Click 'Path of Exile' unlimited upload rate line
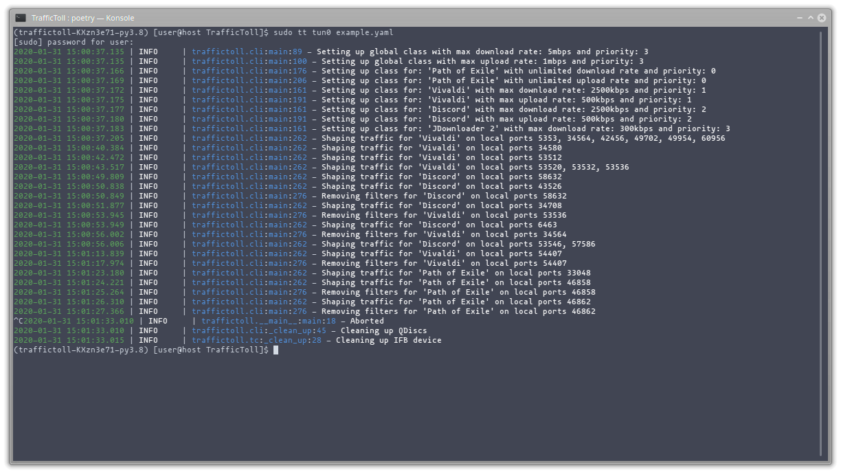Image resolution: width=841 pixels, height=474 pixels. tap(359, 80)
